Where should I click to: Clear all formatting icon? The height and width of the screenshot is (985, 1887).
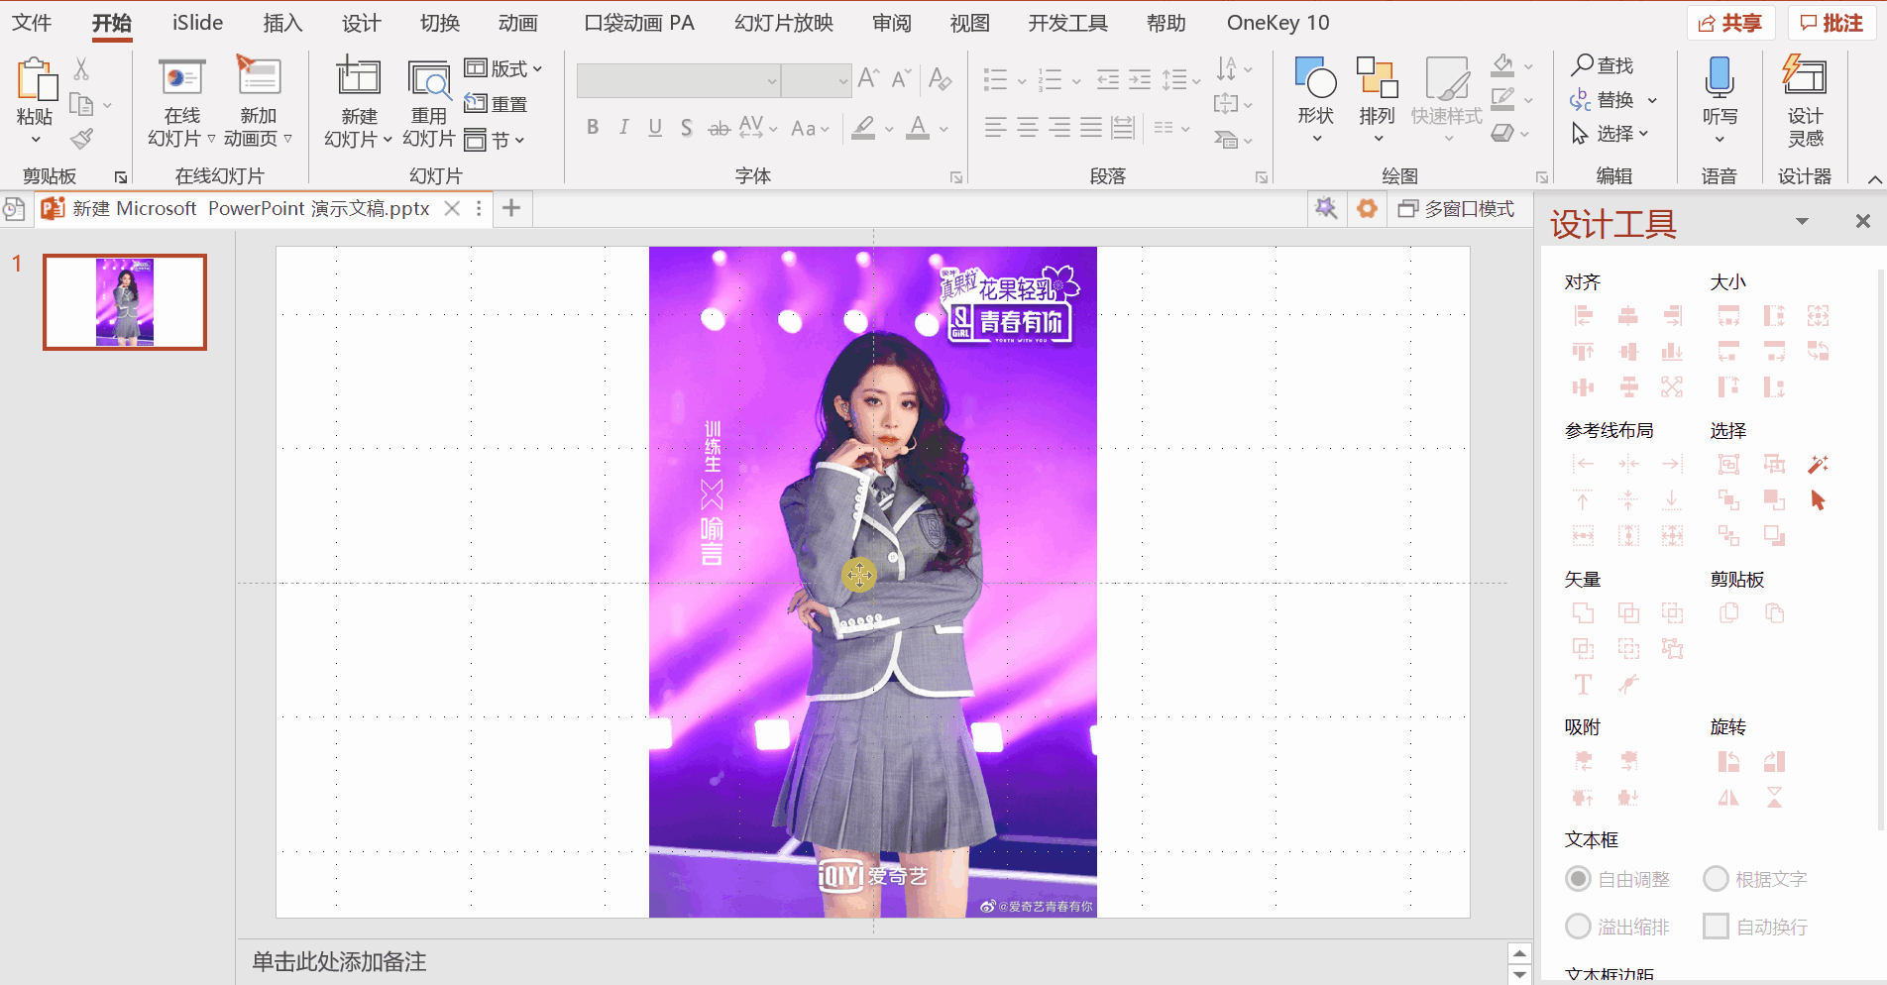[x=941, y=78]
